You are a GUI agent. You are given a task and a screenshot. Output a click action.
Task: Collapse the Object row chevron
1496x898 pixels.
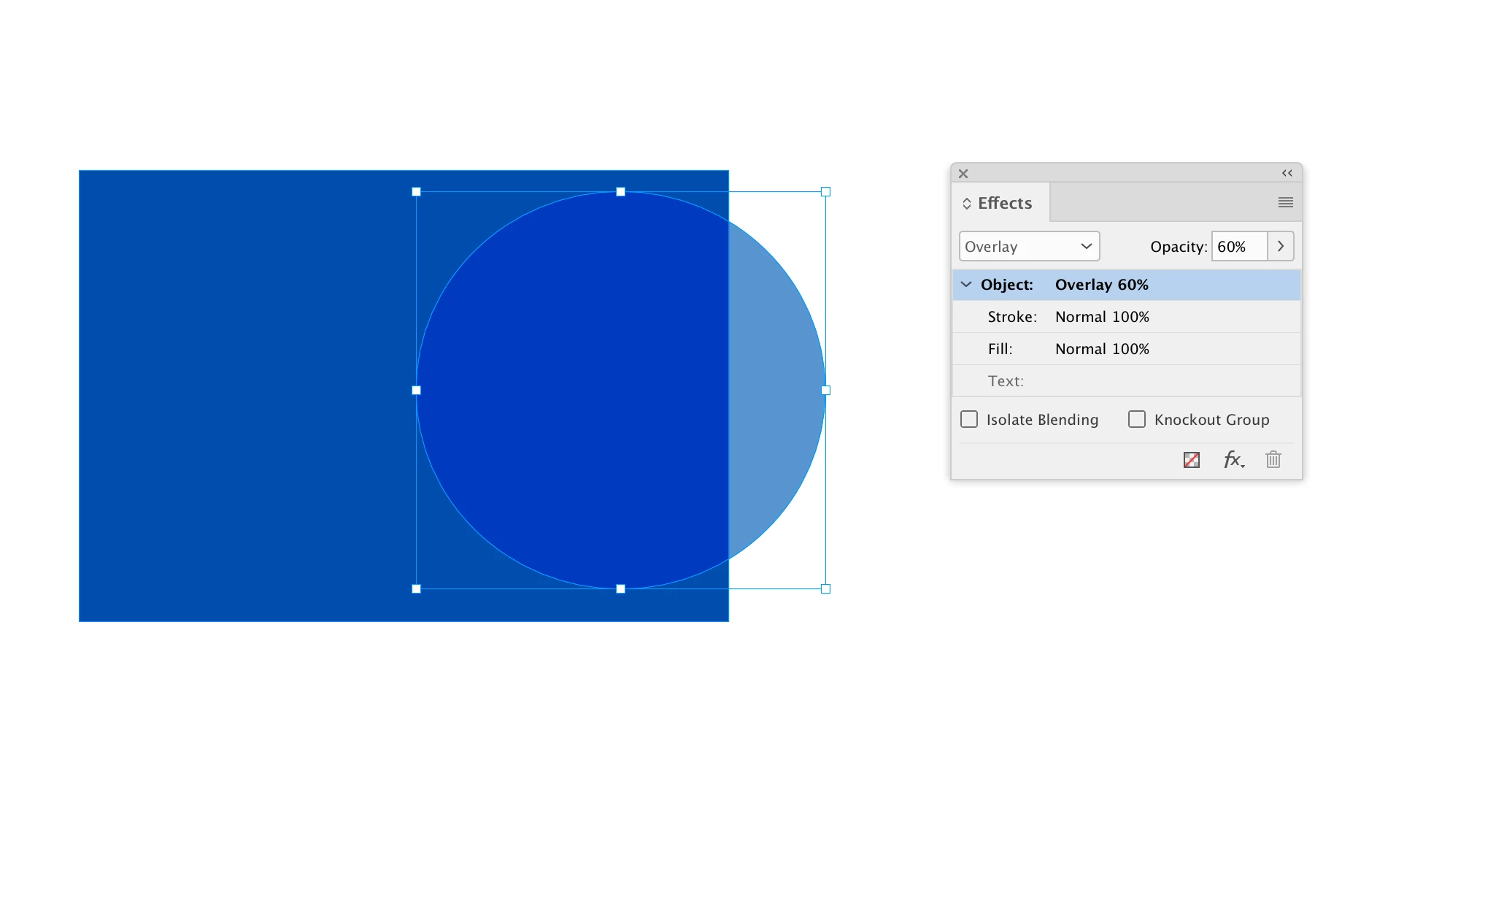(x=966, y=284)
